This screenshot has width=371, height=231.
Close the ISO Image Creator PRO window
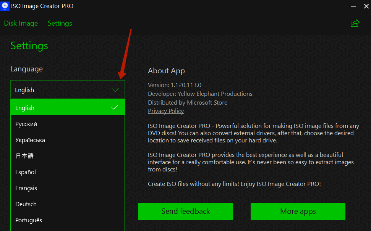click(366, 6)
